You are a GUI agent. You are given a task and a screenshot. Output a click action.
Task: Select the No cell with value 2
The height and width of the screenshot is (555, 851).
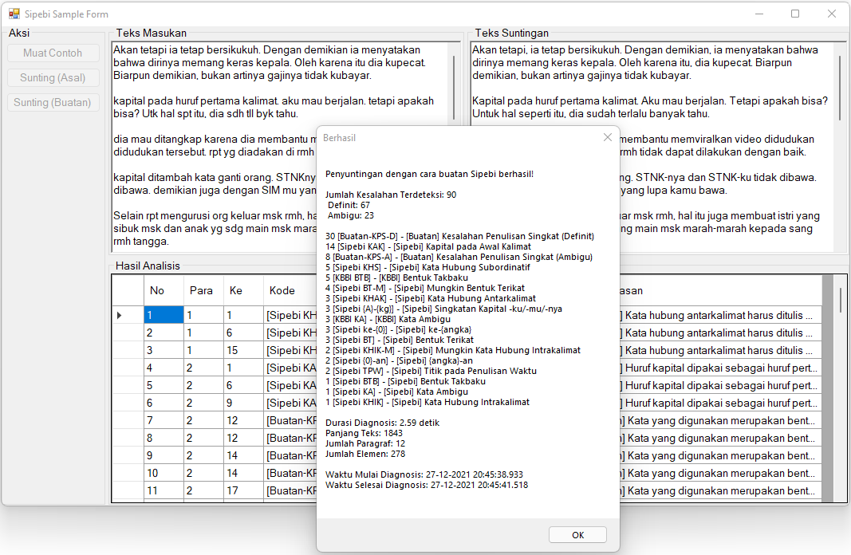(164, 333)
